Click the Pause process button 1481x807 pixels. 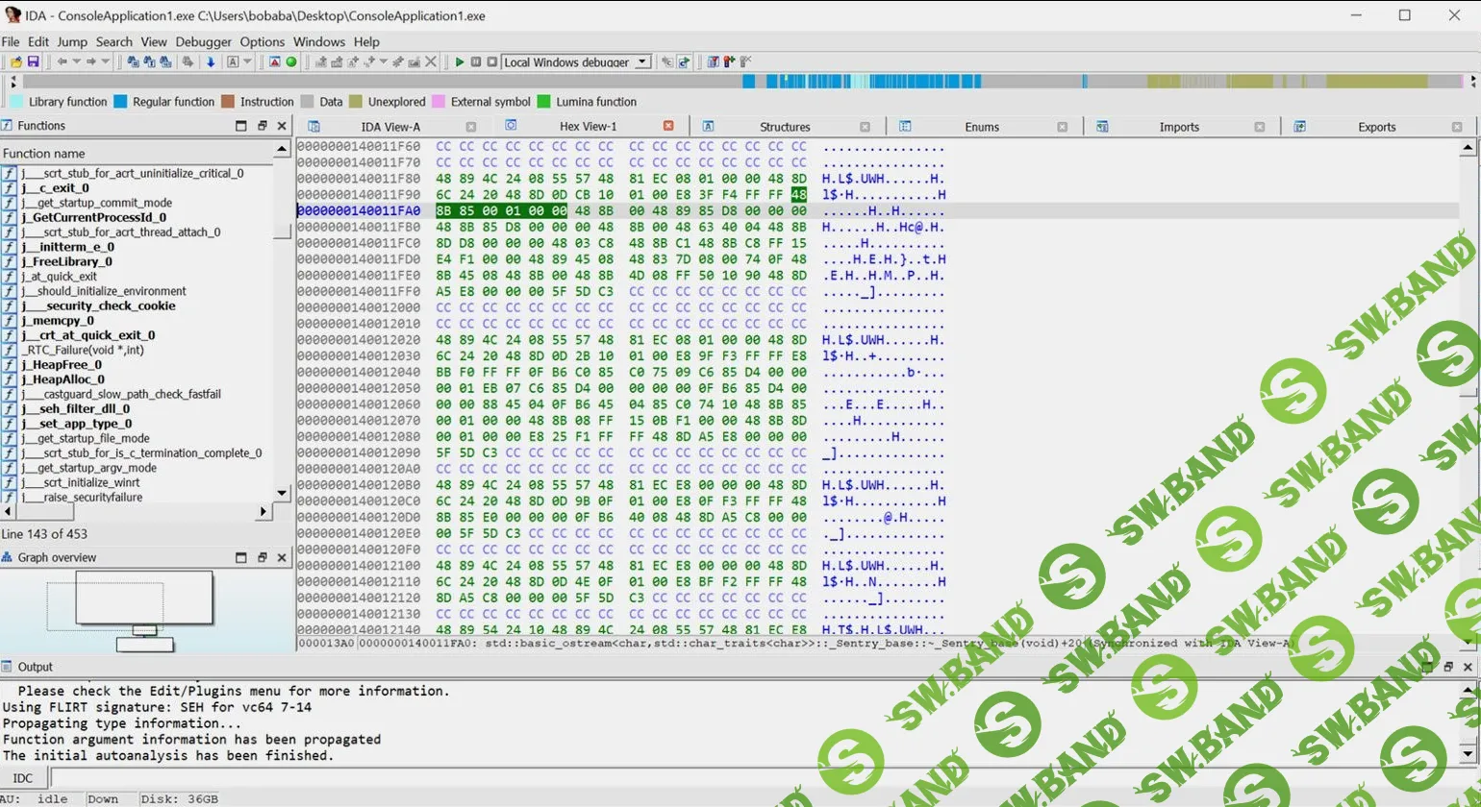476,61
